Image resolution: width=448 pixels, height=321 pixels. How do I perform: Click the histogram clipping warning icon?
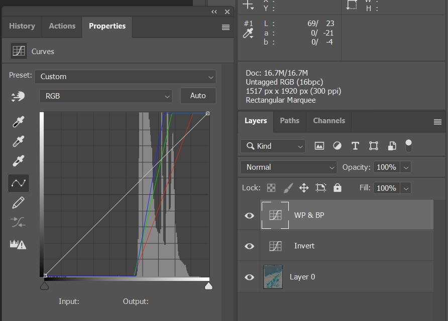pos(18,244)
